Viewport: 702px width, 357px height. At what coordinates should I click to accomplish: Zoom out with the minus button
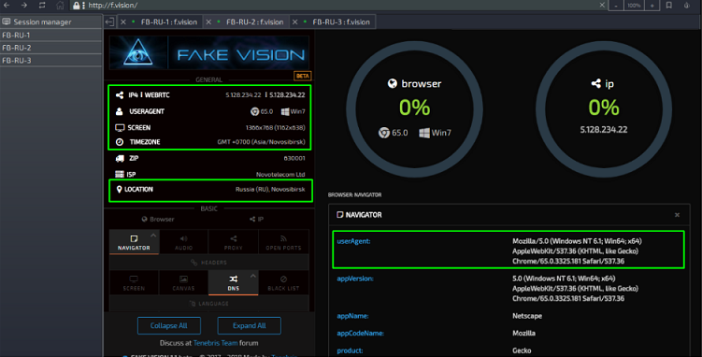[x=616, y=6]
